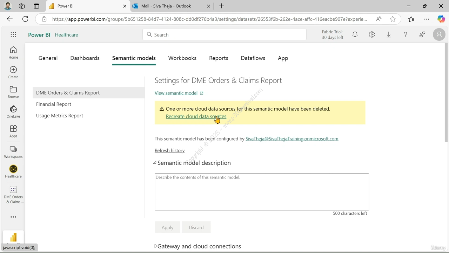Click the semantic model description textarea
The image size is (449, 253).
coord(262,192)
